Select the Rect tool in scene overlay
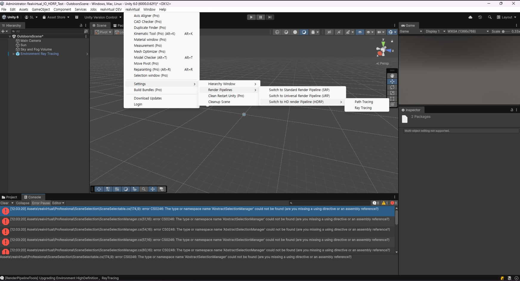Viewport: 520px width, 281px height. coord(392,99)
